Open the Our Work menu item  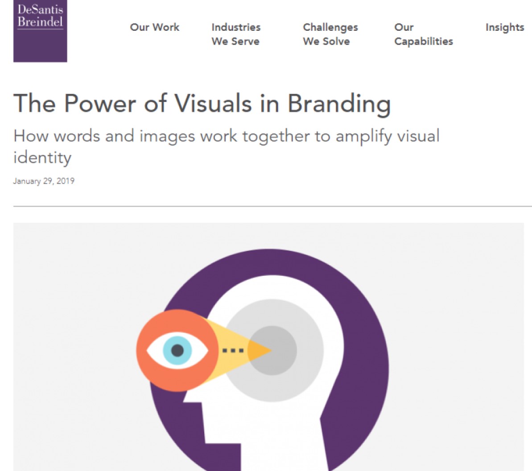(x=155, y=27)
